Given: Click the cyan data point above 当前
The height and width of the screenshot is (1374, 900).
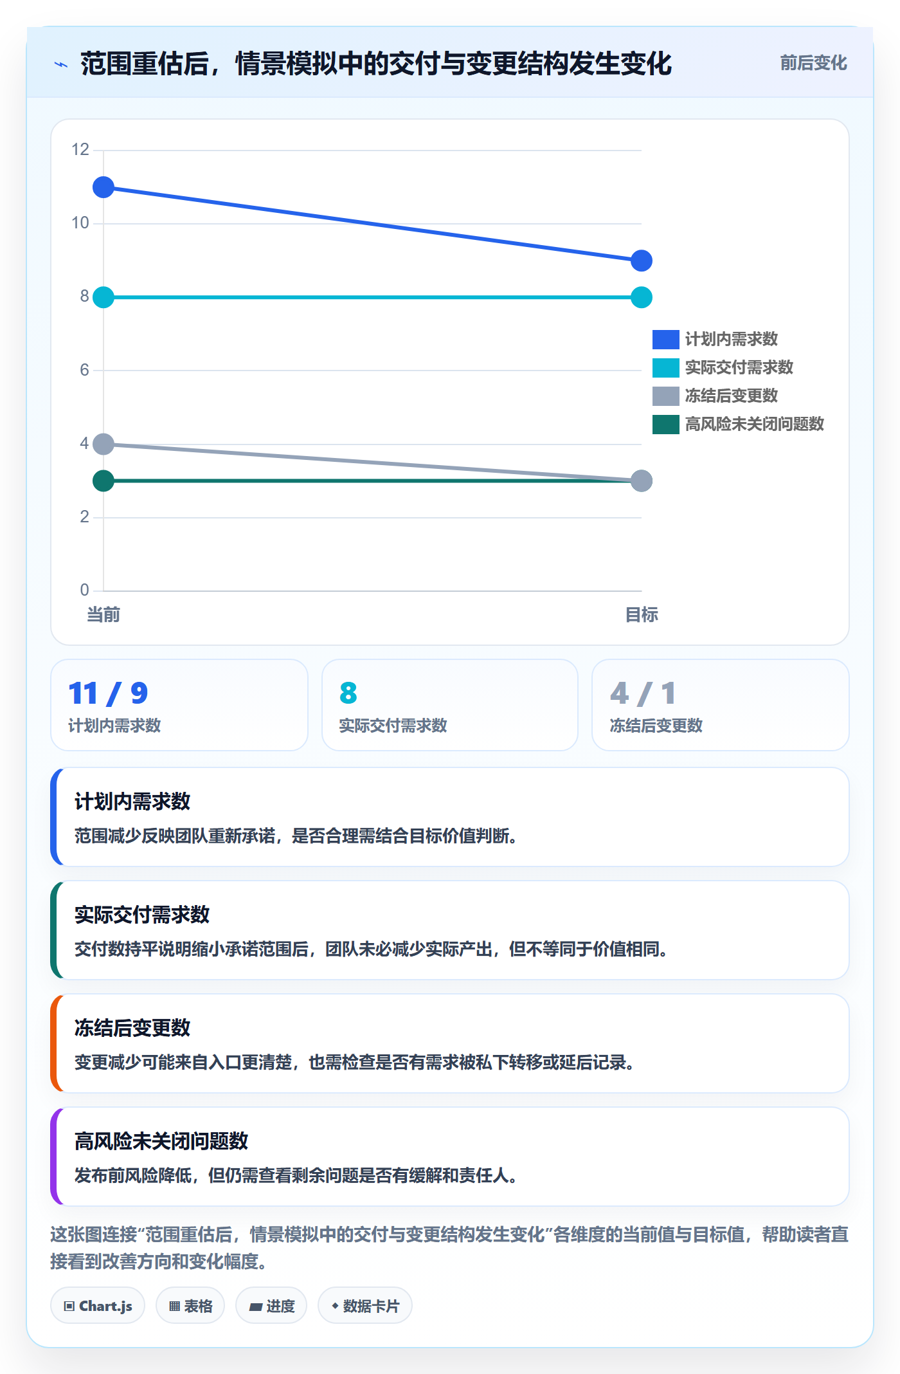Looking at the screenshot, I should coord(104,297).
